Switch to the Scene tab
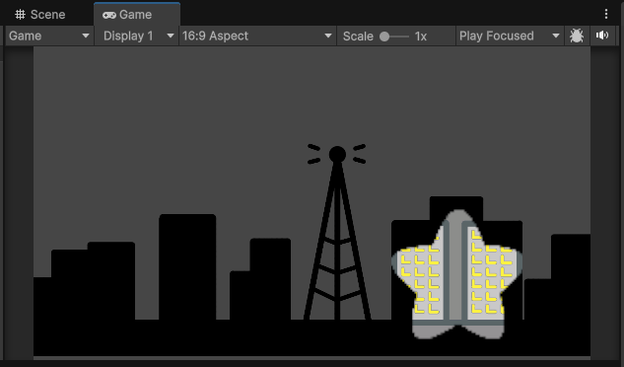The image size is (624, 367). point(40,15)
